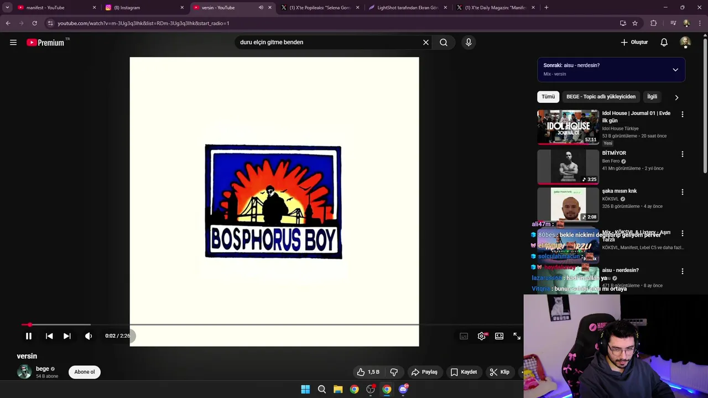The image size is (708, 398).
Task: Select BEGE - Topic uploader chip
Action: pos(601,97)
